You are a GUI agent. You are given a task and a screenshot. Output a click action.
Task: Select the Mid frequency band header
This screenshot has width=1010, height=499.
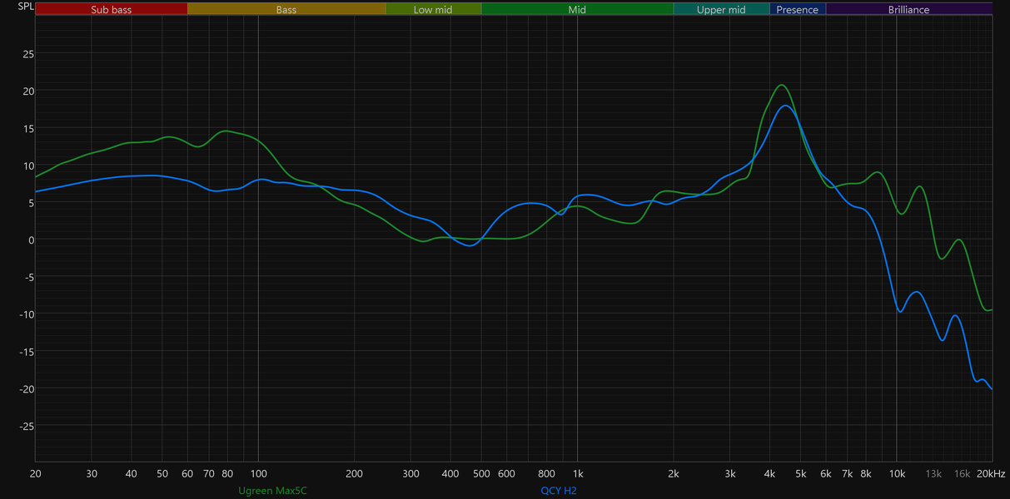[577, 10]
